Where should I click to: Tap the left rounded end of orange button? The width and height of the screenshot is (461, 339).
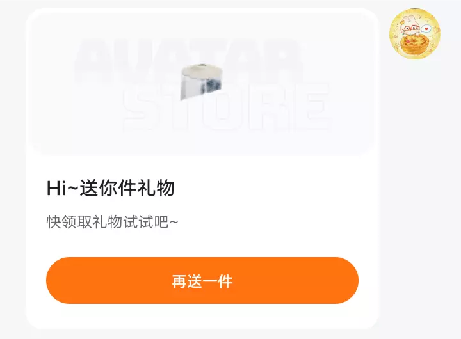pyautogui.click(x=59, y=281)
